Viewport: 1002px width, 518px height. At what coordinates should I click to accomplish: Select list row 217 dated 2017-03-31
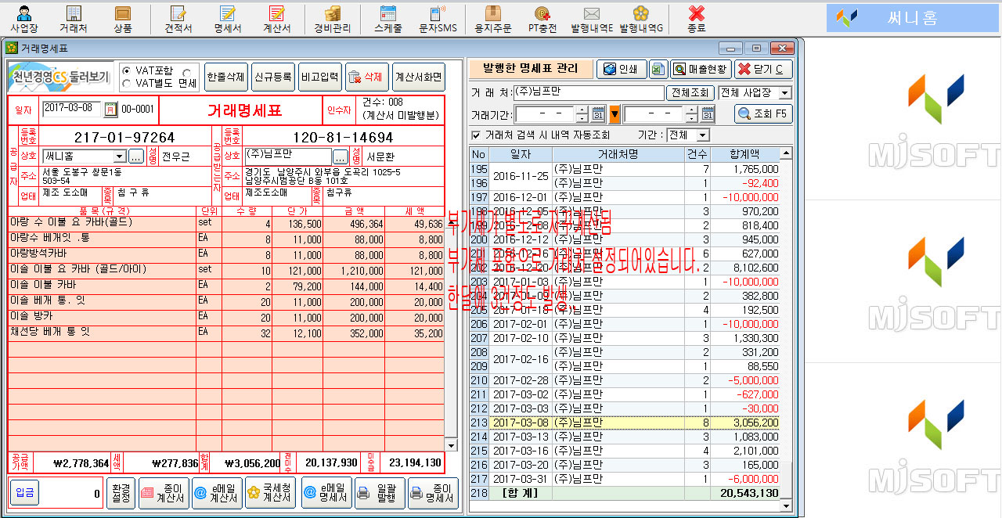[x=624, y=479]
